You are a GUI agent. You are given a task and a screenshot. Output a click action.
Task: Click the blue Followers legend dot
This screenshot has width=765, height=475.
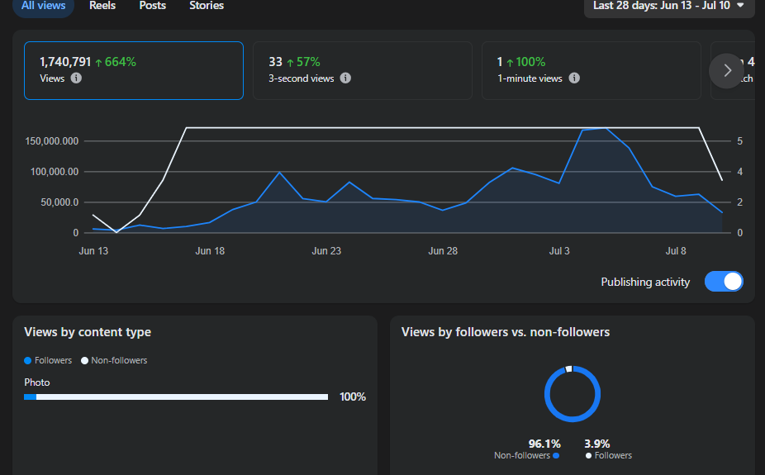(x=28, y=360)
